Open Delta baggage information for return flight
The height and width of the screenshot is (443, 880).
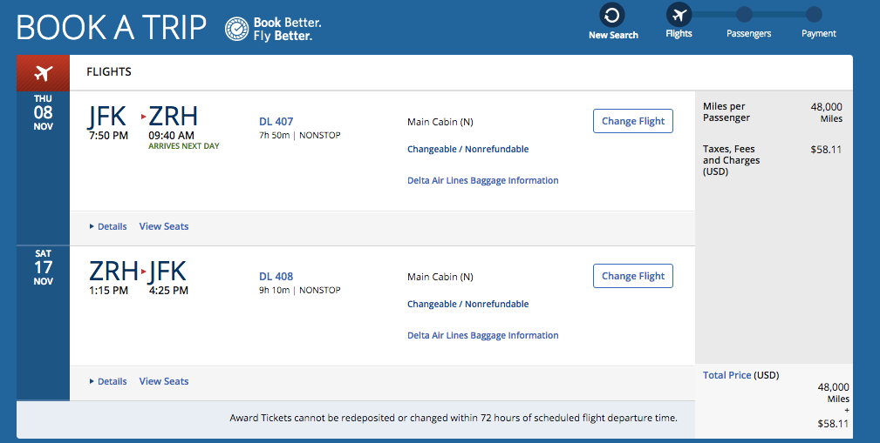click(482, 336)
